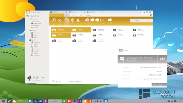Screen dimensions: 183x103
Task: Select the Google Drive folder tile
Action: point(61,30)
